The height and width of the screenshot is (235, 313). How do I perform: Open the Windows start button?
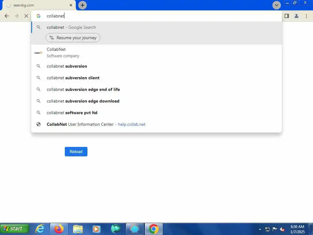15,229
